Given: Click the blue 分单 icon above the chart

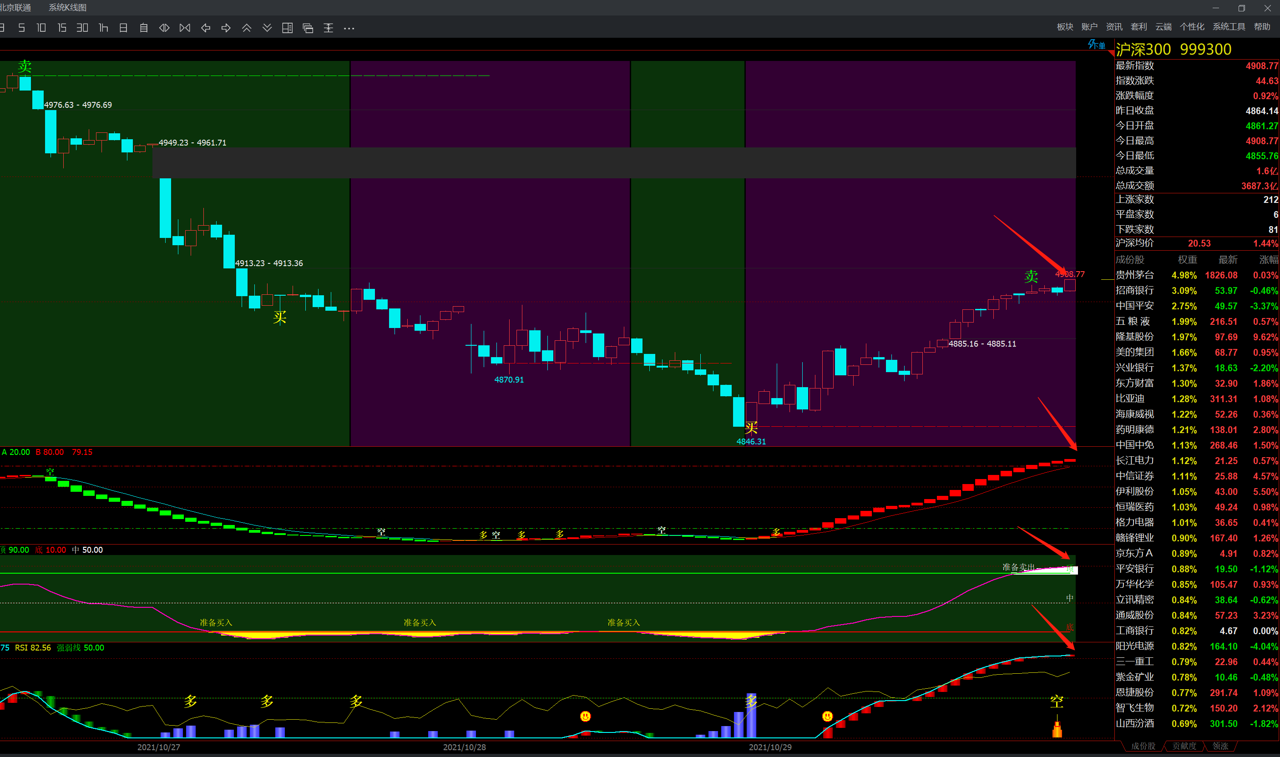Looking at the screenshot, I should (x=1096, y=45).
